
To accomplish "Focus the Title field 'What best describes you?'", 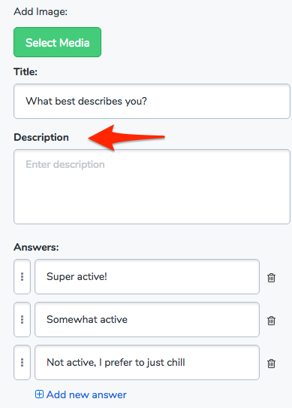I will click(152, 101).
